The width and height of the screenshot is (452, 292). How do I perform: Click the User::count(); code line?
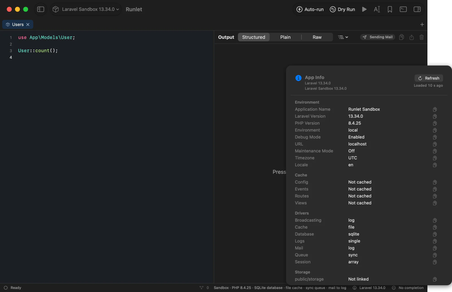tap(38, 51)
